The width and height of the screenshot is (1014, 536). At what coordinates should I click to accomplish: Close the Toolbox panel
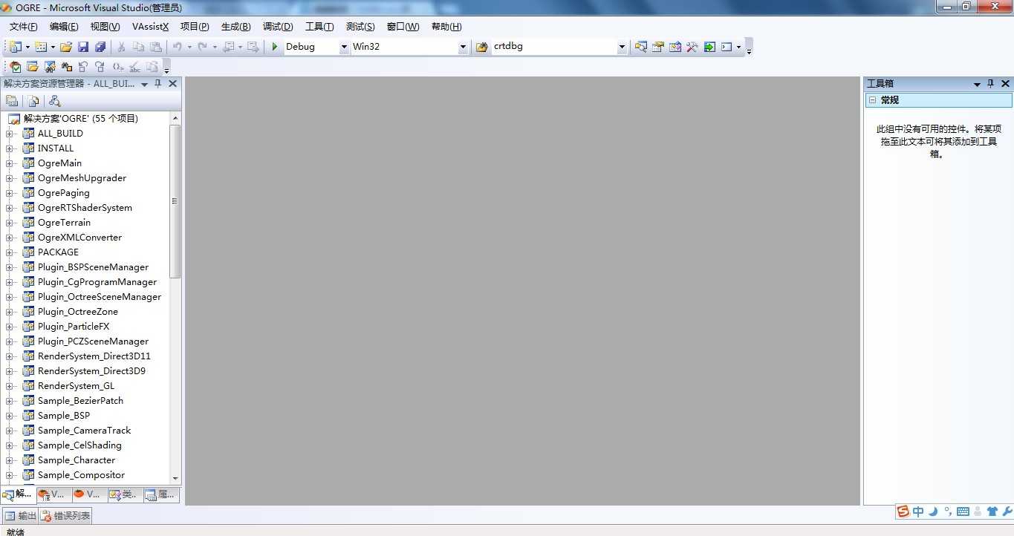(x=1005, y=84)
